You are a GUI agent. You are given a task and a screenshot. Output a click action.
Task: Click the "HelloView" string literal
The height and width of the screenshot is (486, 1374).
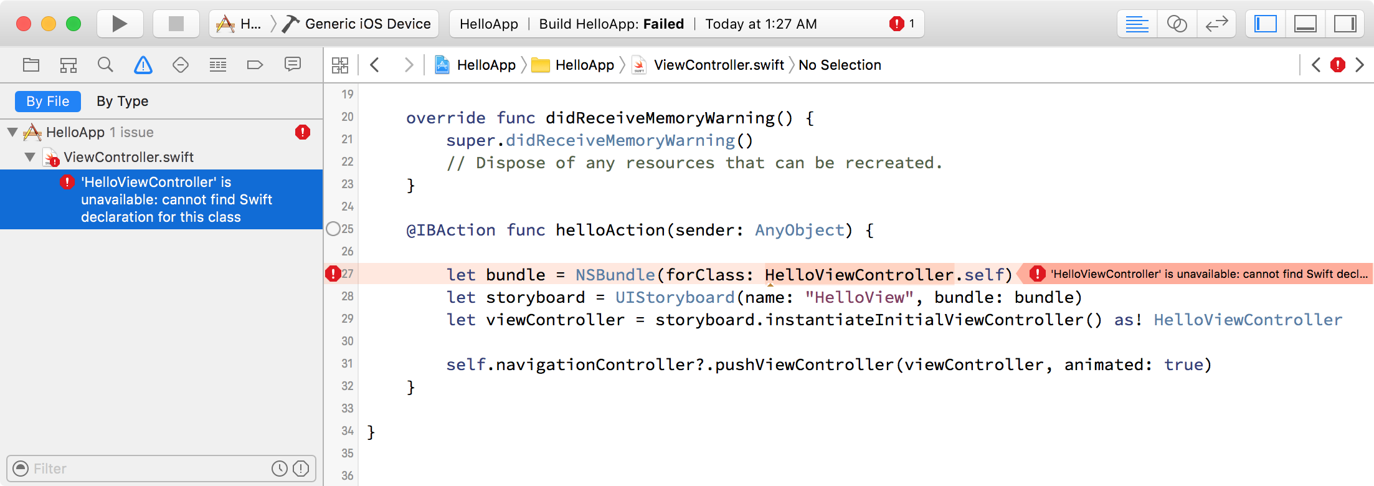(x=860, y=297)
